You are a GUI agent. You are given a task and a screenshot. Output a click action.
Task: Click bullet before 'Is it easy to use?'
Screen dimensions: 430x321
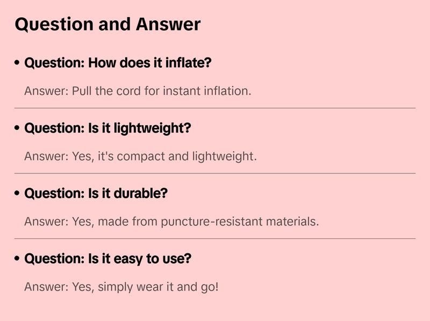pyautogui.click(x=18, y=259)
